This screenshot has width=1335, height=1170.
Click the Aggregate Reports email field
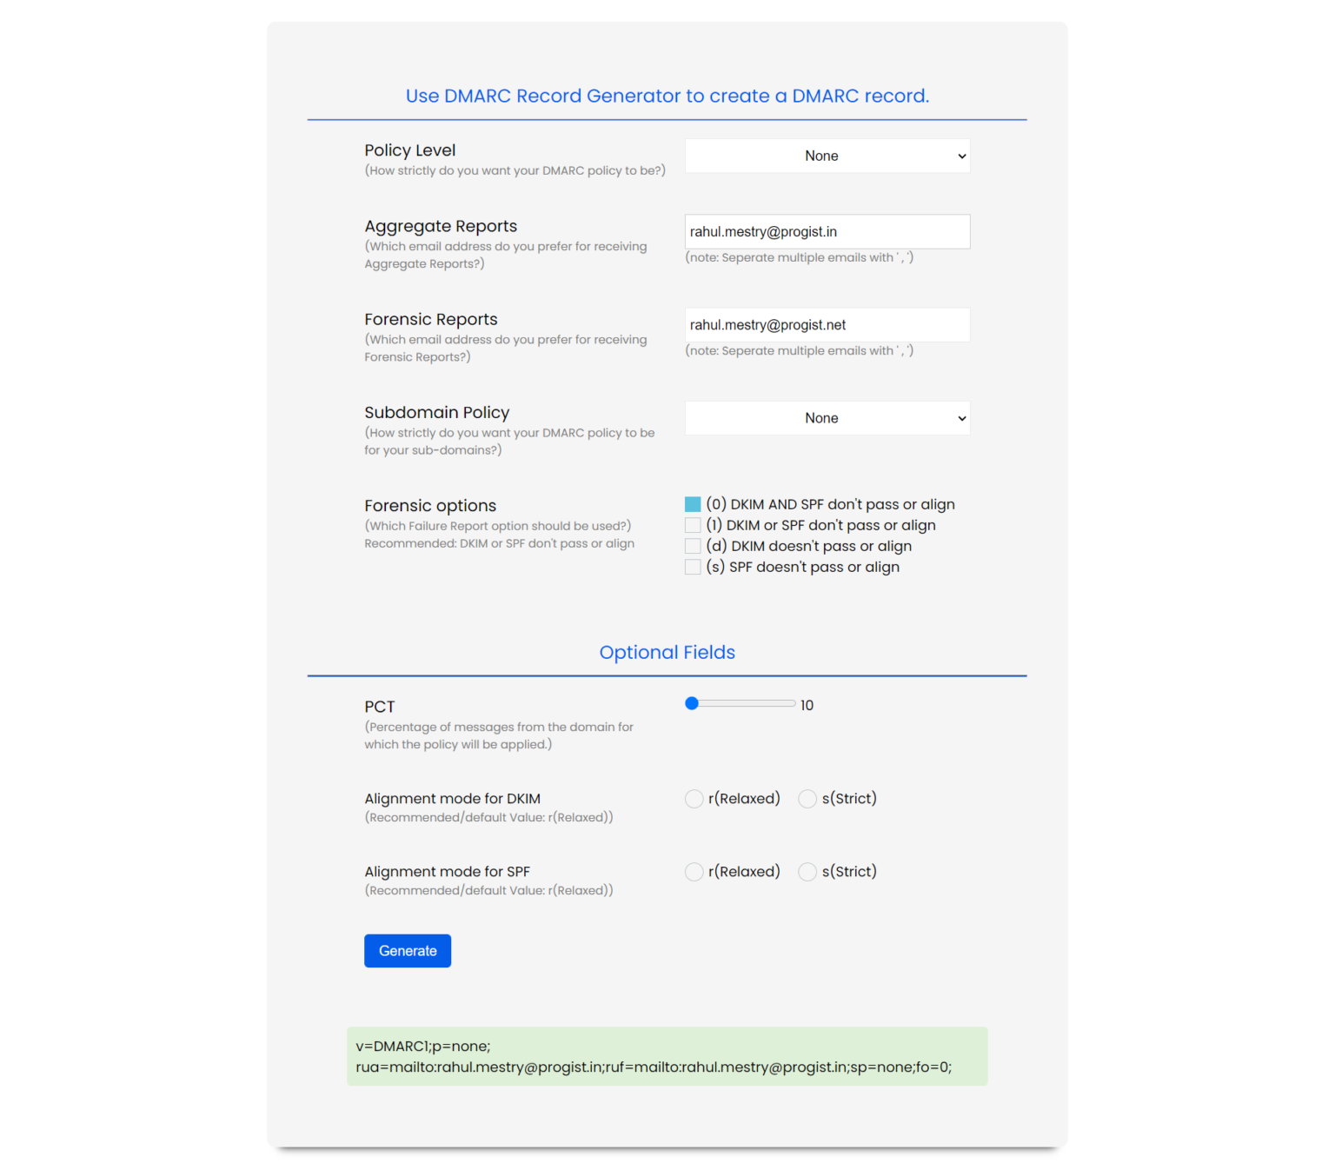827,232
